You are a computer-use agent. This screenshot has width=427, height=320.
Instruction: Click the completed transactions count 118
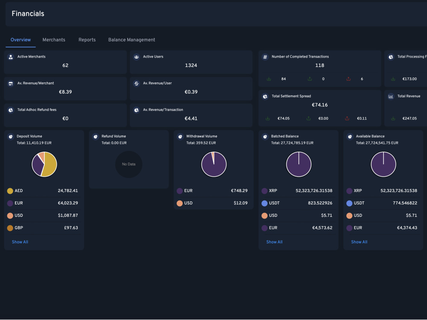click(x=320, y=65)
